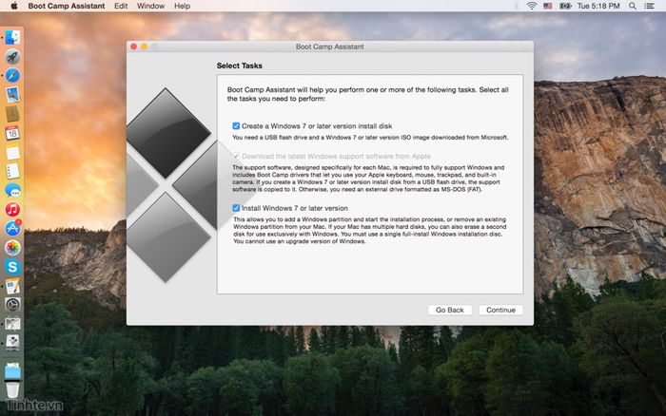Open Spotlight search magnifier
This screenshot has width=666, height=416.
tap(633, 6)
